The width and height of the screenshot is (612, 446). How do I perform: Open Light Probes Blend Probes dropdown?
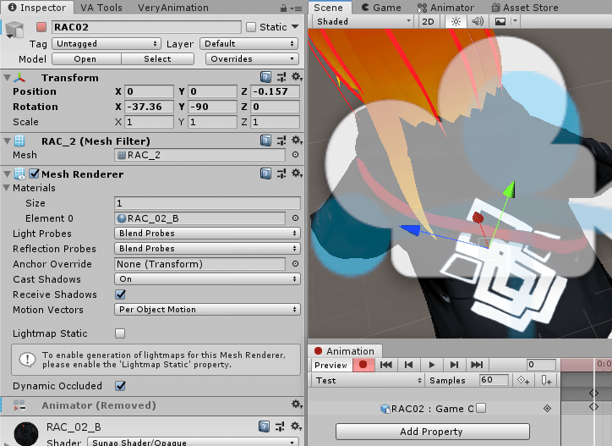tap(207, 234)
